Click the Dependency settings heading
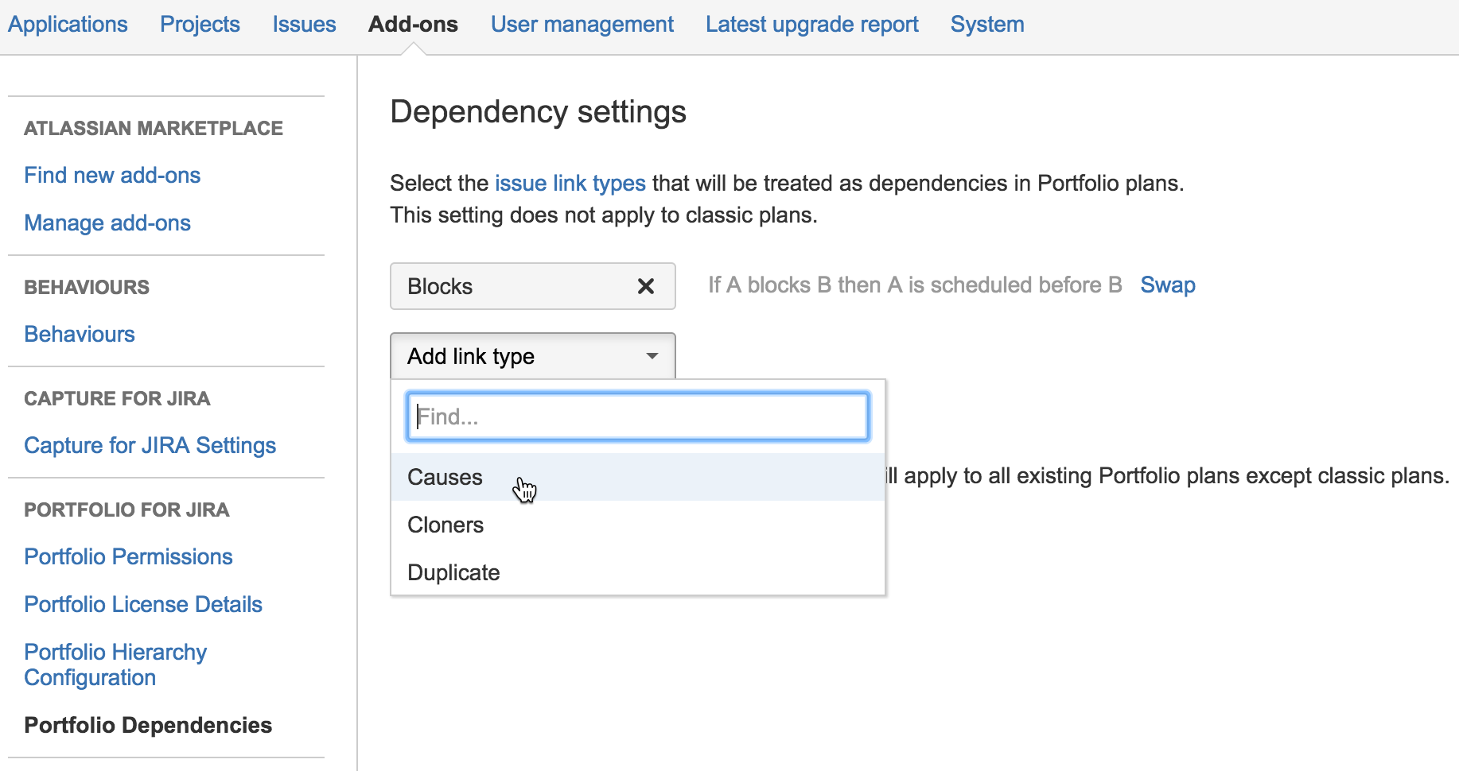Image resolution: width=1459 pixels, height=771 pixels. coord(539,112)
